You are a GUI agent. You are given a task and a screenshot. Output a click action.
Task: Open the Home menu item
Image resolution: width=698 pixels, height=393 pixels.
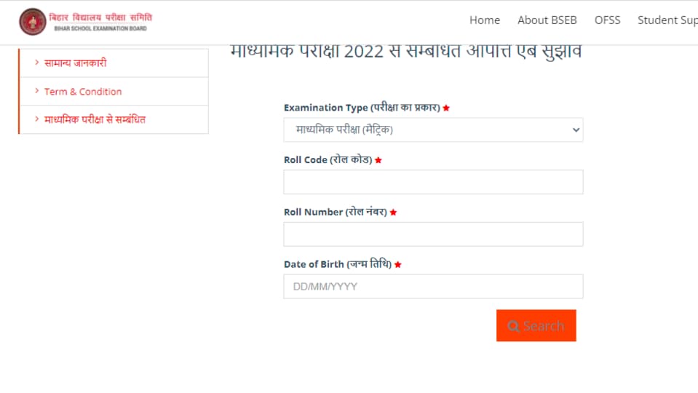485,20
